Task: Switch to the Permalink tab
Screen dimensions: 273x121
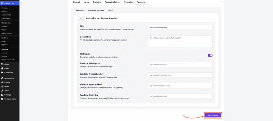Action: [129, 2]
